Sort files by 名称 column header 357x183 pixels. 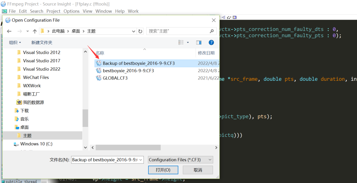click(x=100, y=53)
